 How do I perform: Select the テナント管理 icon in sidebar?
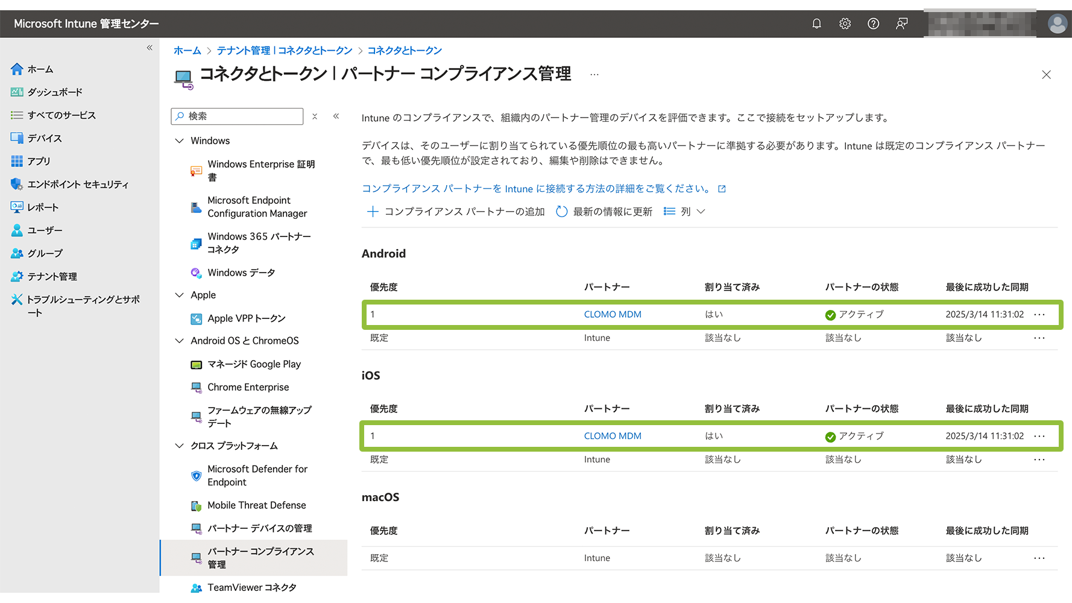[x=17, y=276]
